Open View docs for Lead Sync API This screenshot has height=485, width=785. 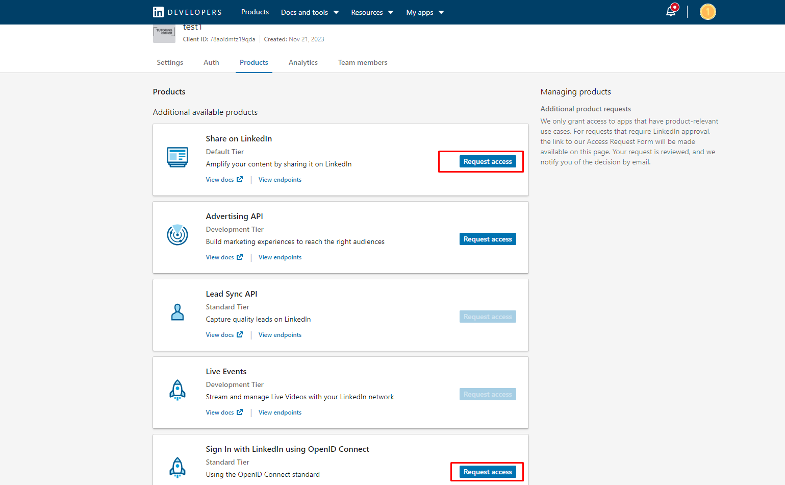tap(220, 334)
